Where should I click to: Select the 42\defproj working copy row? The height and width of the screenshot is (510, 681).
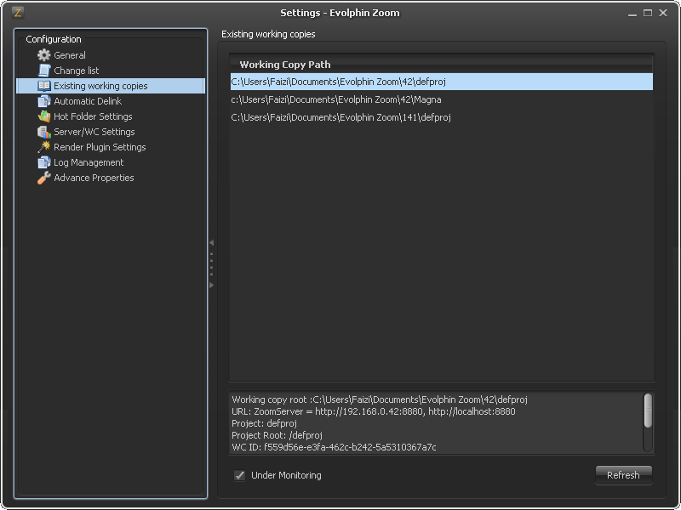coord(441,82)
